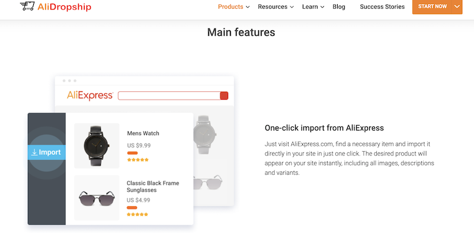This screenshot has width=474, height=233.
Task: Click the START NOW button
Action: click(x=433, y=7)
